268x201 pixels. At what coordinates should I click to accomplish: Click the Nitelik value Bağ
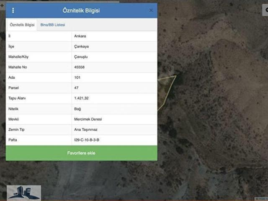point(77,109)
